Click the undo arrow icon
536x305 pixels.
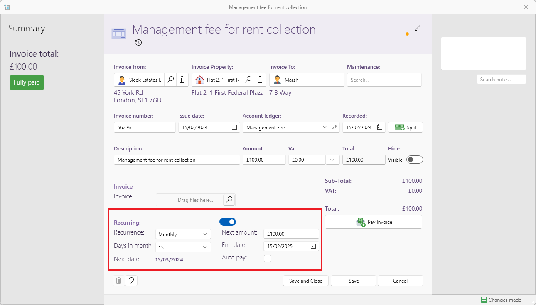(x=131, y=281)
